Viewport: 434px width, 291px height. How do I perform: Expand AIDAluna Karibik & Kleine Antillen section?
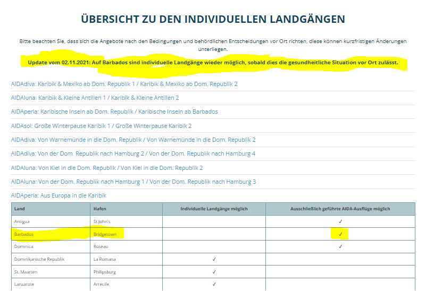point(95,98)
